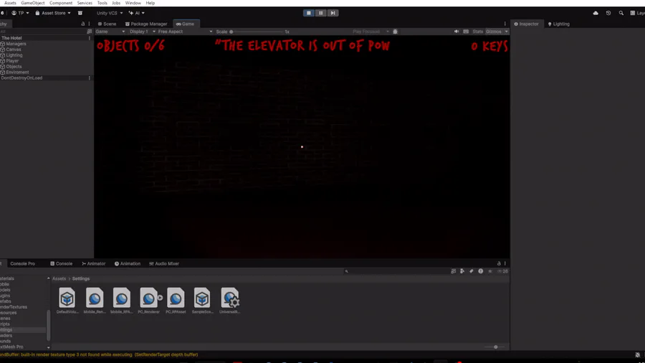Select Managers in the Hierarchy
The height and width of the screenshot is (363, 645).
[x=16, y=44]
